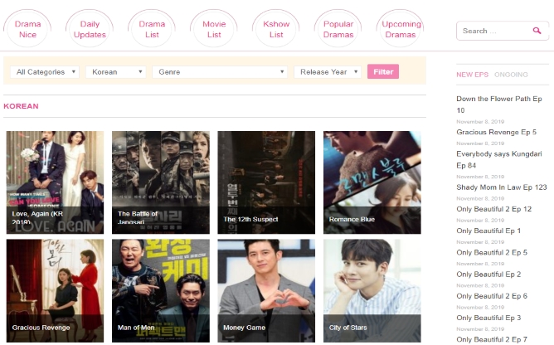Viewport: 554px width, 345px height.
Task: Open the Movie List page
Action: pyautogui.click(x=214, y=29)
